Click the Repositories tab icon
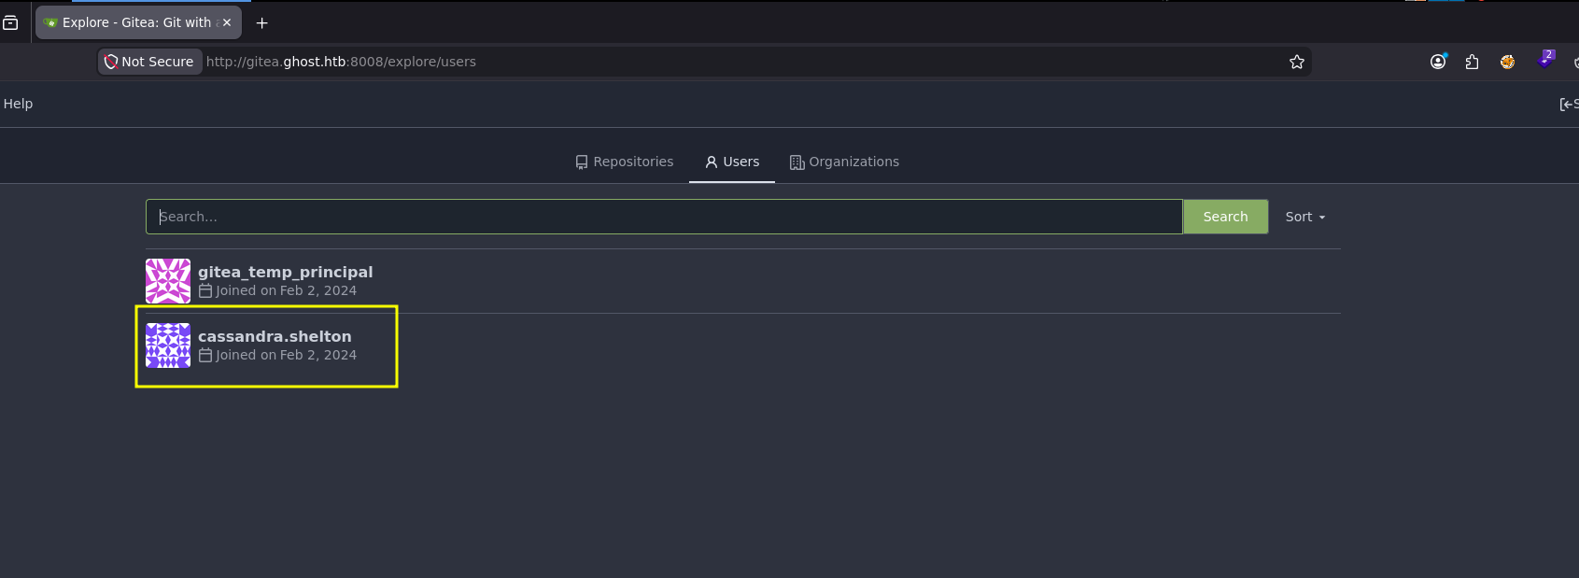Screen dimensions: 1579x578 pyautogui.click(x=582, y=162)
